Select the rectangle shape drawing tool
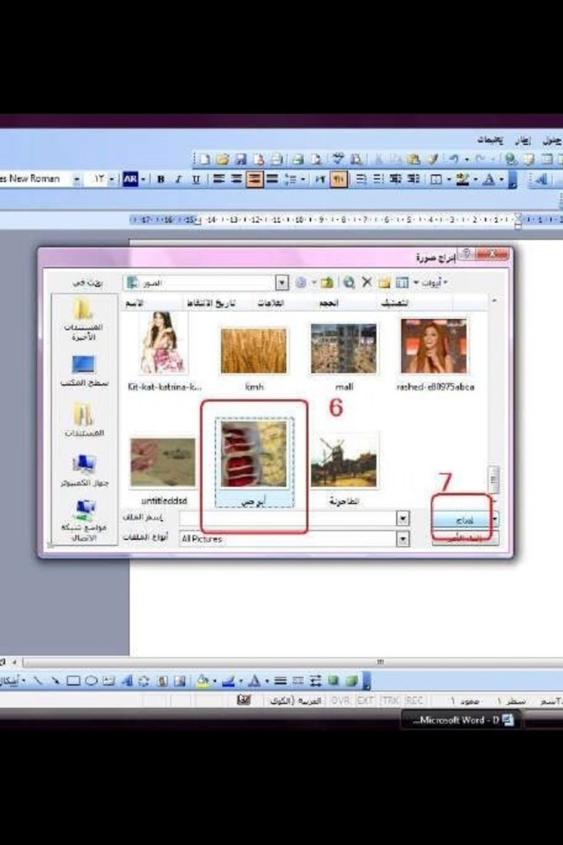 73,681
